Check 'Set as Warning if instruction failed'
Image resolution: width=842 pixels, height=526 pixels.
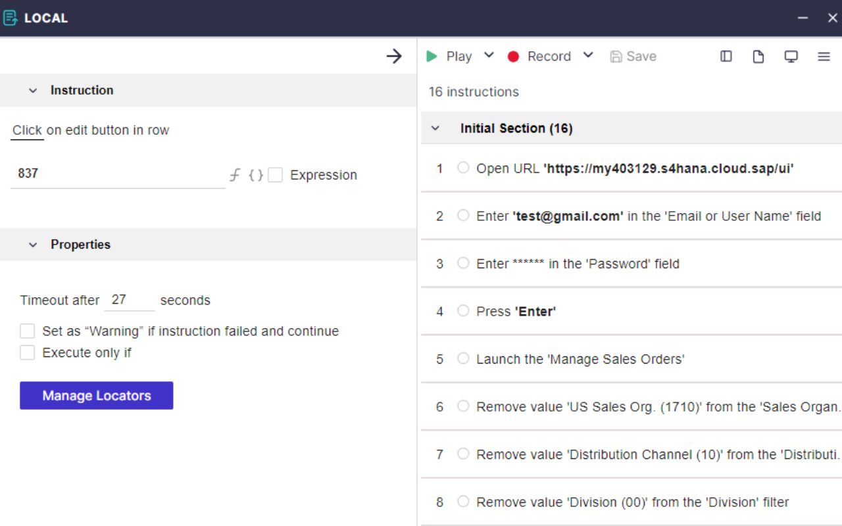tap(27, 331)
